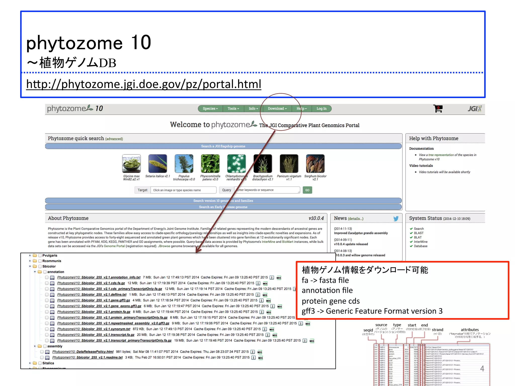Open the Tools dropdown menu
This screenshot has height=386, width=515.
point(233,109)
